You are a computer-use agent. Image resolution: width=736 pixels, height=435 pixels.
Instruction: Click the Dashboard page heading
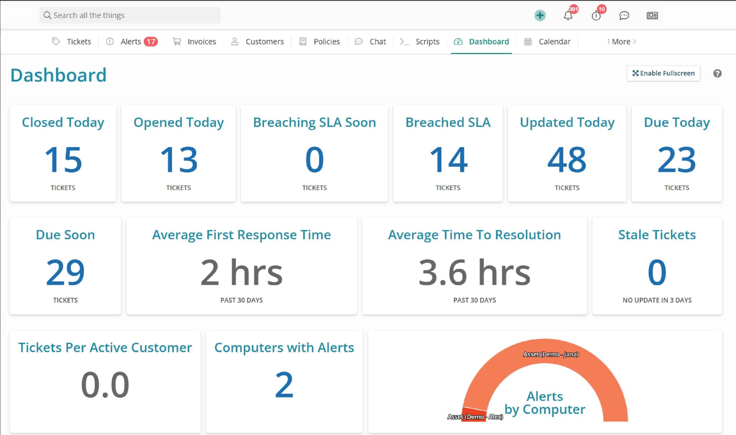58,75
